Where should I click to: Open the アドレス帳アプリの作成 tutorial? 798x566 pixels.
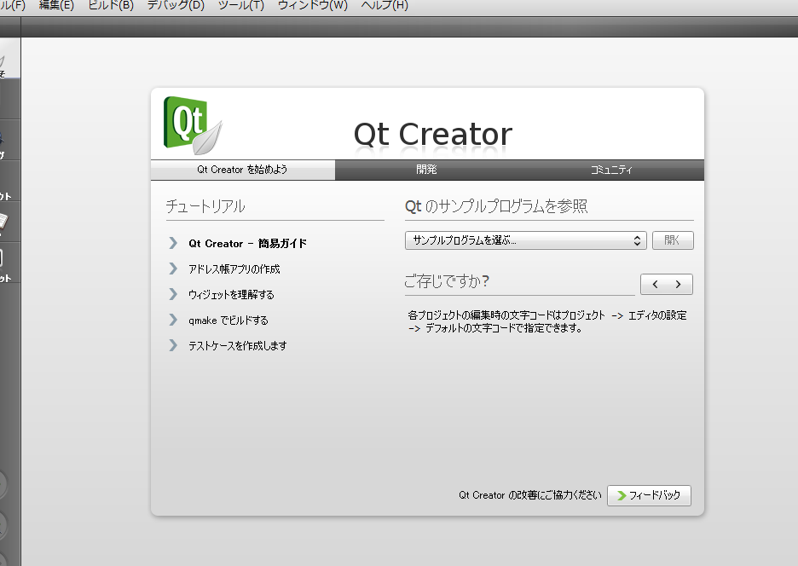click(234, 269)
